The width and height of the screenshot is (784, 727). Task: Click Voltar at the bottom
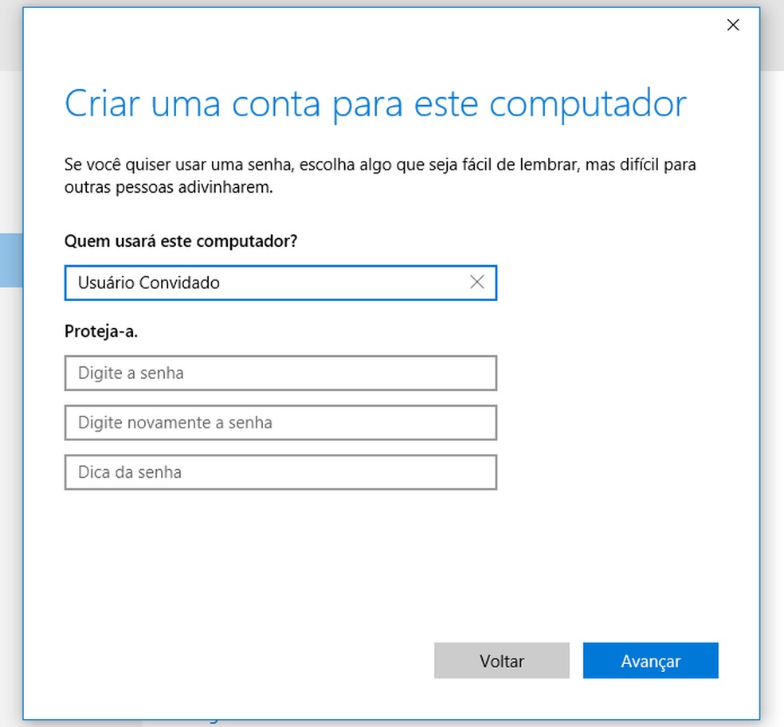pos(501,660)
